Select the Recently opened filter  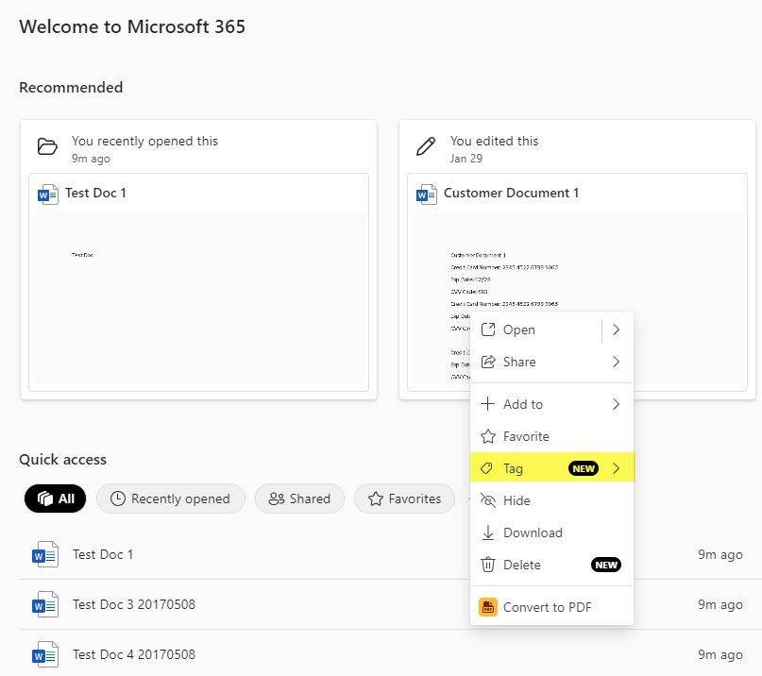(x=171, y=499)
